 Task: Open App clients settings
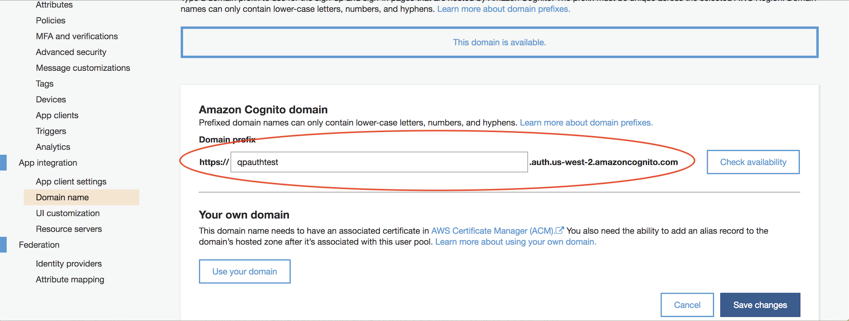point(57,115)
